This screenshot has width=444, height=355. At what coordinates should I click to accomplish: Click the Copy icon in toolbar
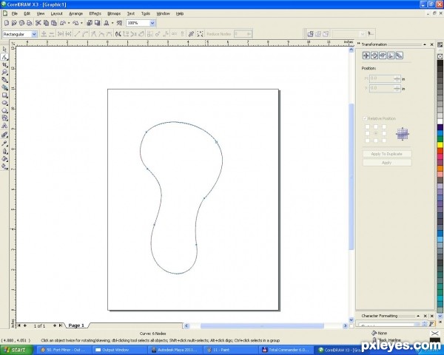[x=46, y=23]
